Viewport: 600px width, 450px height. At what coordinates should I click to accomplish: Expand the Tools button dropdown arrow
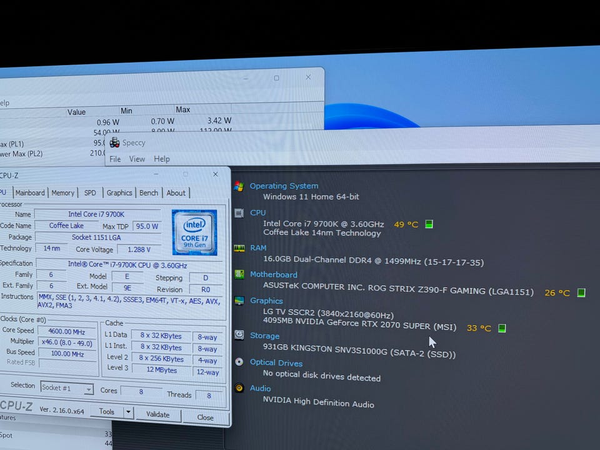(128, 412)
